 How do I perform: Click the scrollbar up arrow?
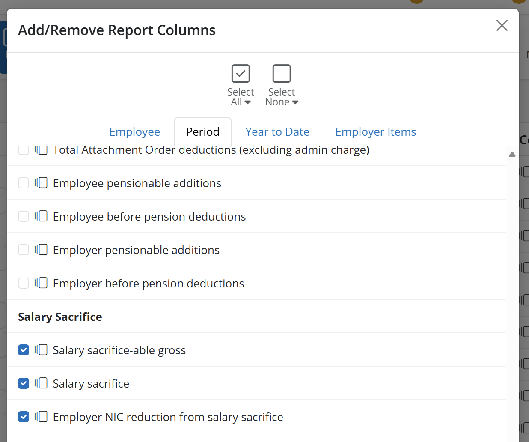(x=512, y=155)
